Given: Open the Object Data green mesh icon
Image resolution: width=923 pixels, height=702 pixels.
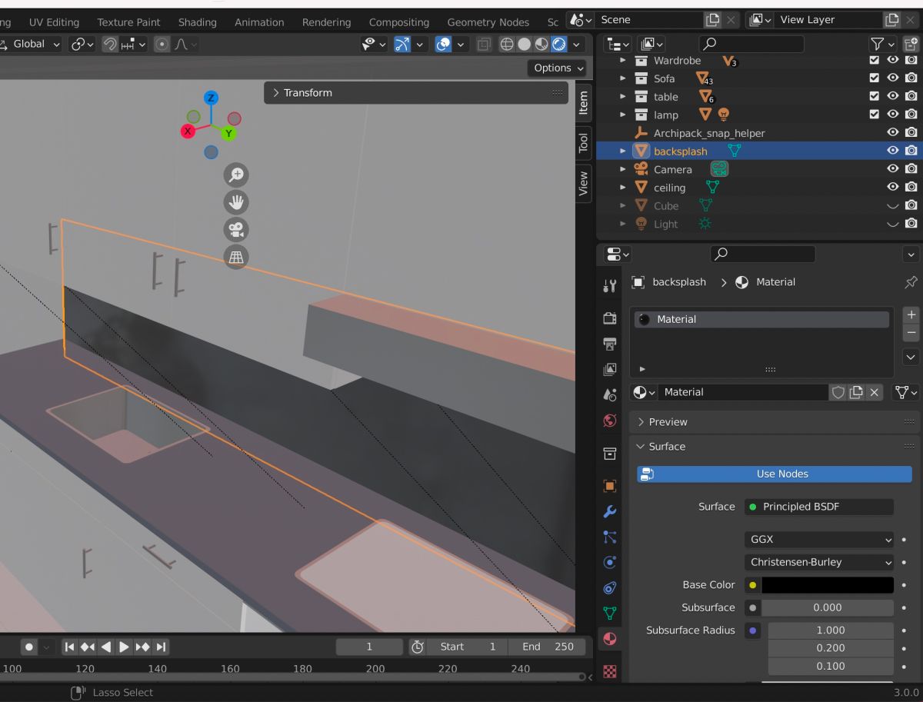Looking at the screenshot, I should (x=610, y=614).
